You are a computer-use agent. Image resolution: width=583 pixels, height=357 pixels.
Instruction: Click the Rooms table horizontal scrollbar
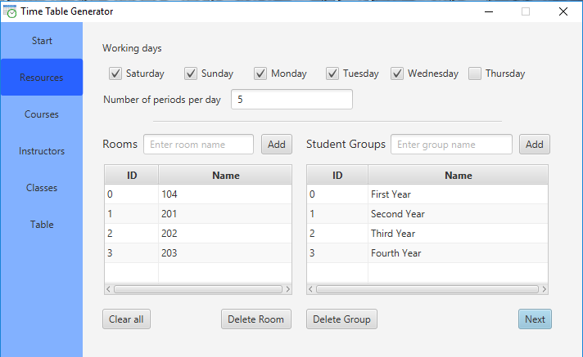pyautogui.click(x=197, y=289)
